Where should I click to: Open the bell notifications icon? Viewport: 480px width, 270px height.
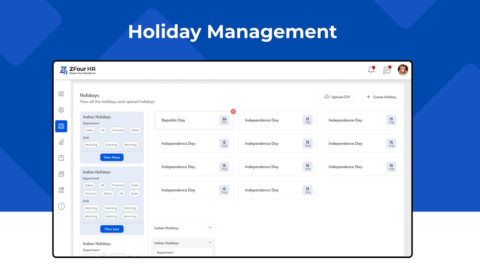[371, 70]
